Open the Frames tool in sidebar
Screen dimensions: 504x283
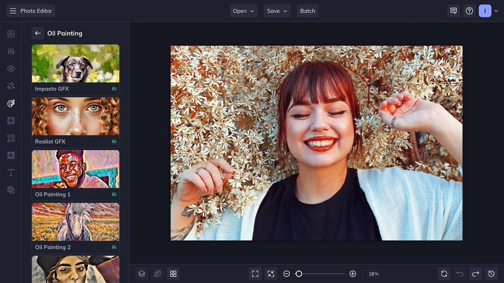[11, 121]
